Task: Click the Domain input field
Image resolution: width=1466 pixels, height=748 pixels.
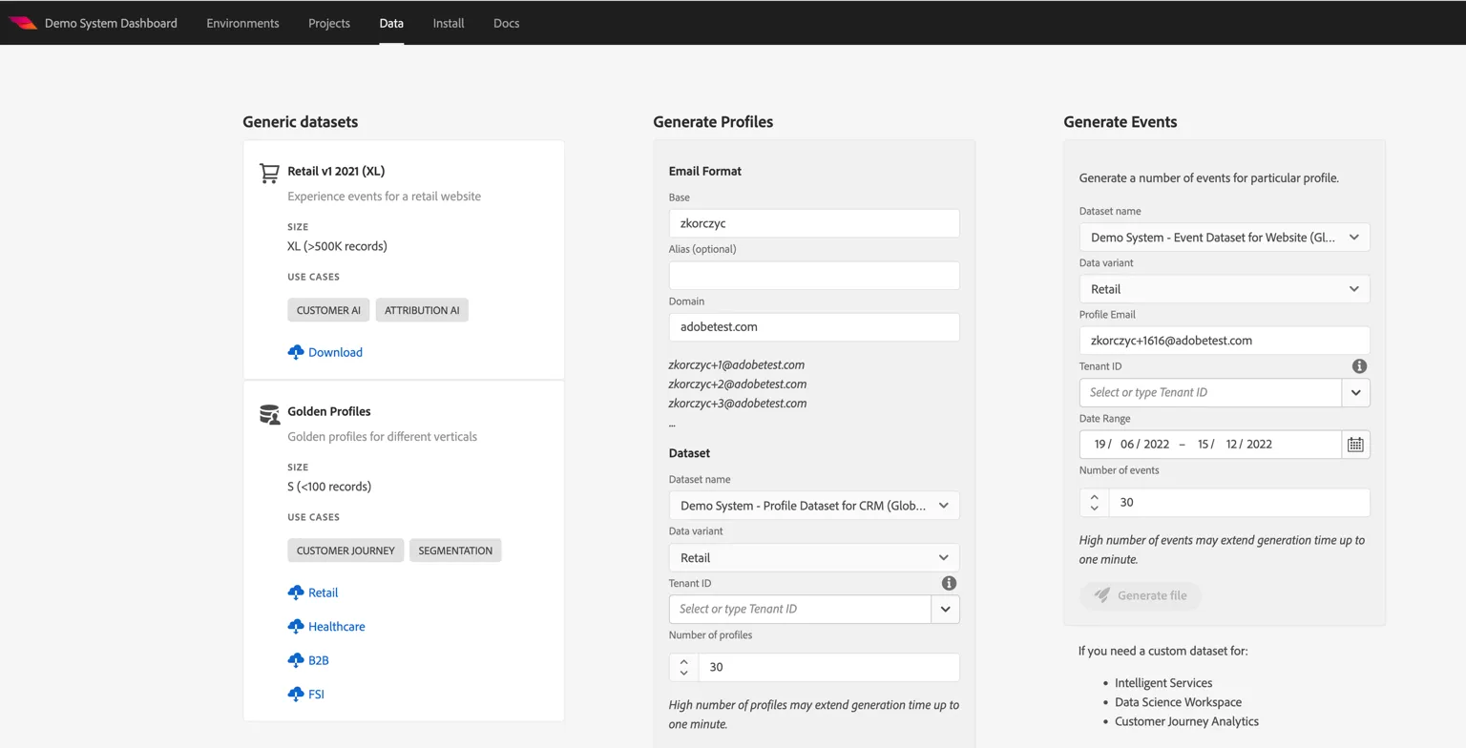Action: [x=814, y=327]
